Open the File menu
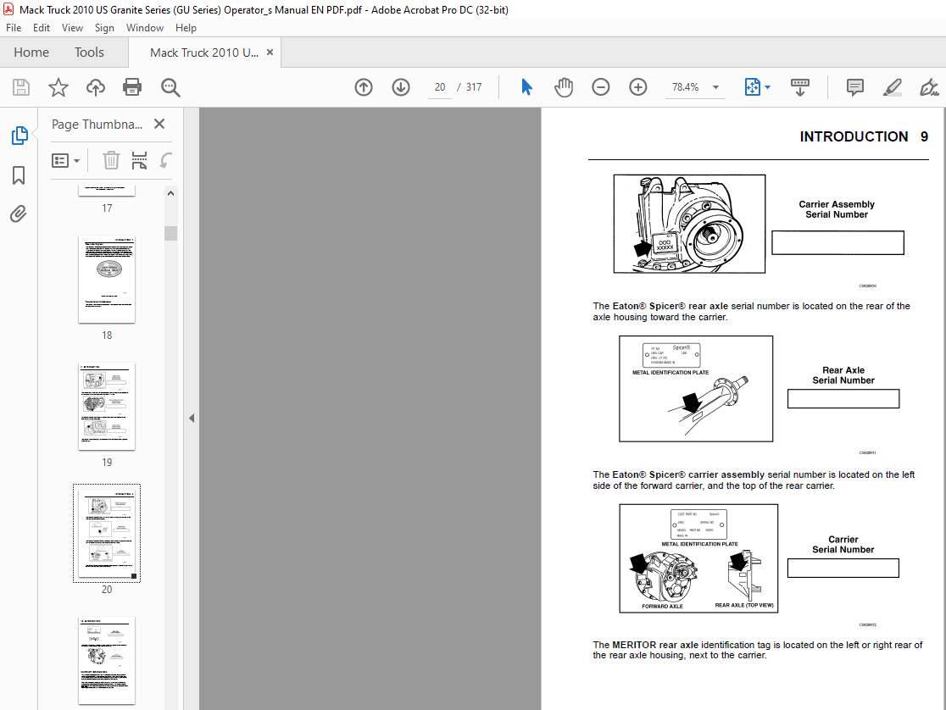Screen dimensions: 946x710 click(14, 28)
